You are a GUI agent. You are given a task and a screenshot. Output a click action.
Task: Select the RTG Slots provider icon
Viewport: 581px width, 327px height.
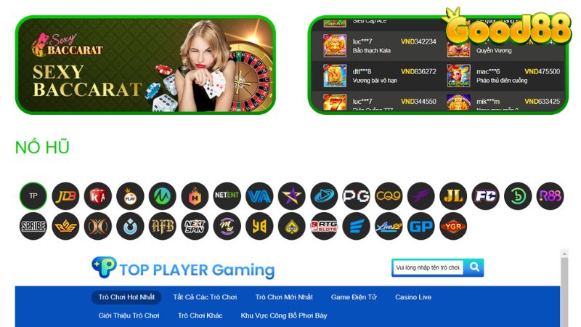pos(324,226)
